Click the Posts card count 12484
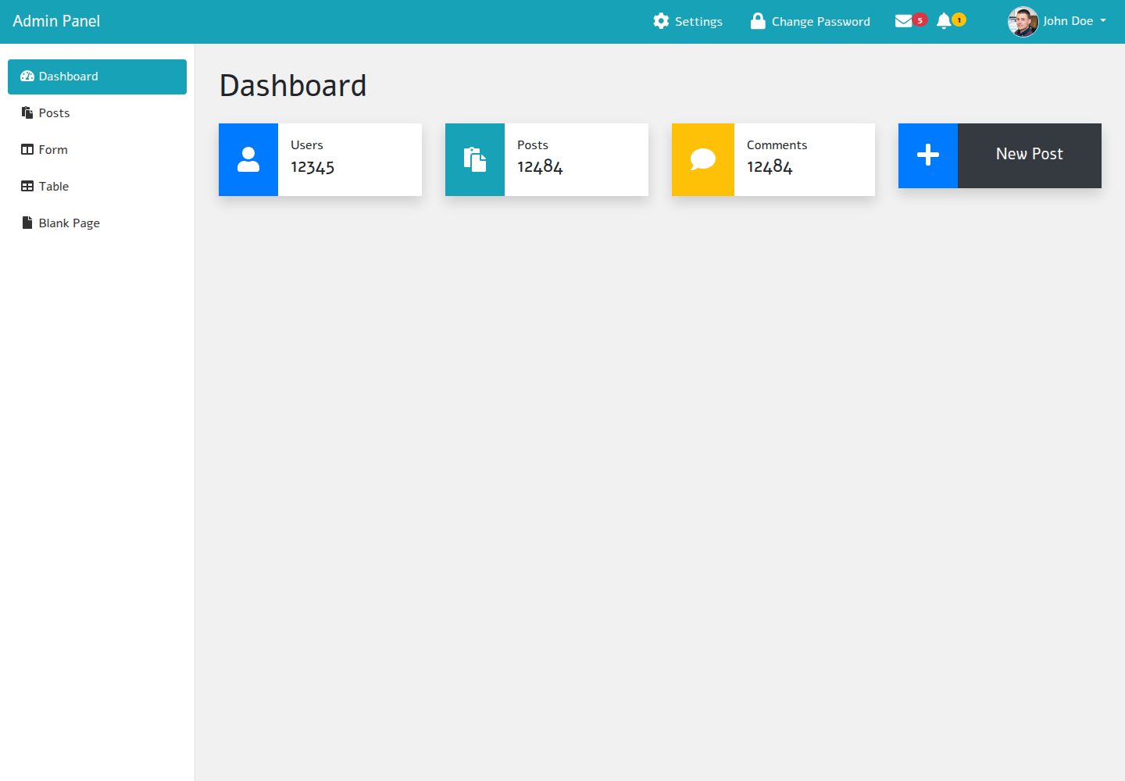 click(540, 167)
